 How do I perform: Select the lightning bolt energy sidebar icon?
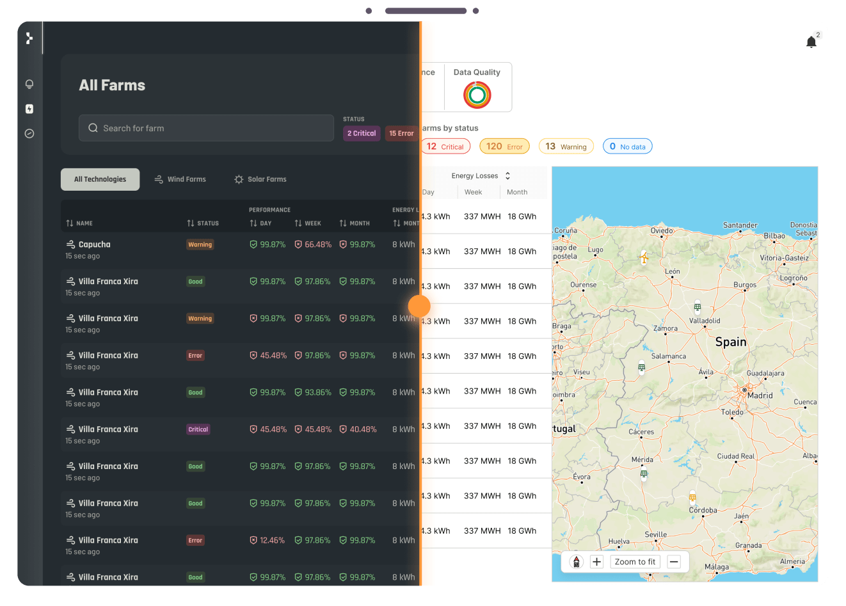click(x=29, y=109)
